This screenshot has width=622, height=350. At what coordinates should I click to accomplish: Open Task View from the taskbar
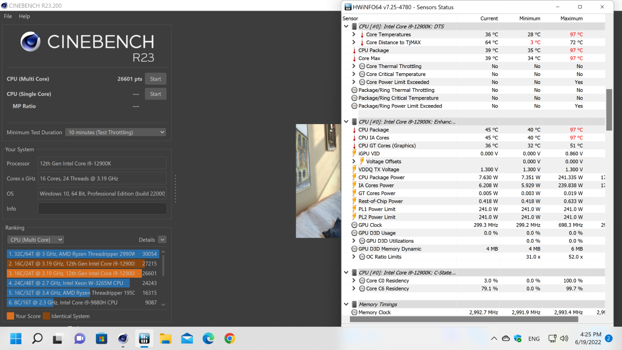[x=58, y=339]
